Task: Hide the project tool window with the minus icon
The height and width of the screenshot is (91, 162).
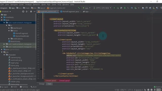Action: click(x=34, y=12)
